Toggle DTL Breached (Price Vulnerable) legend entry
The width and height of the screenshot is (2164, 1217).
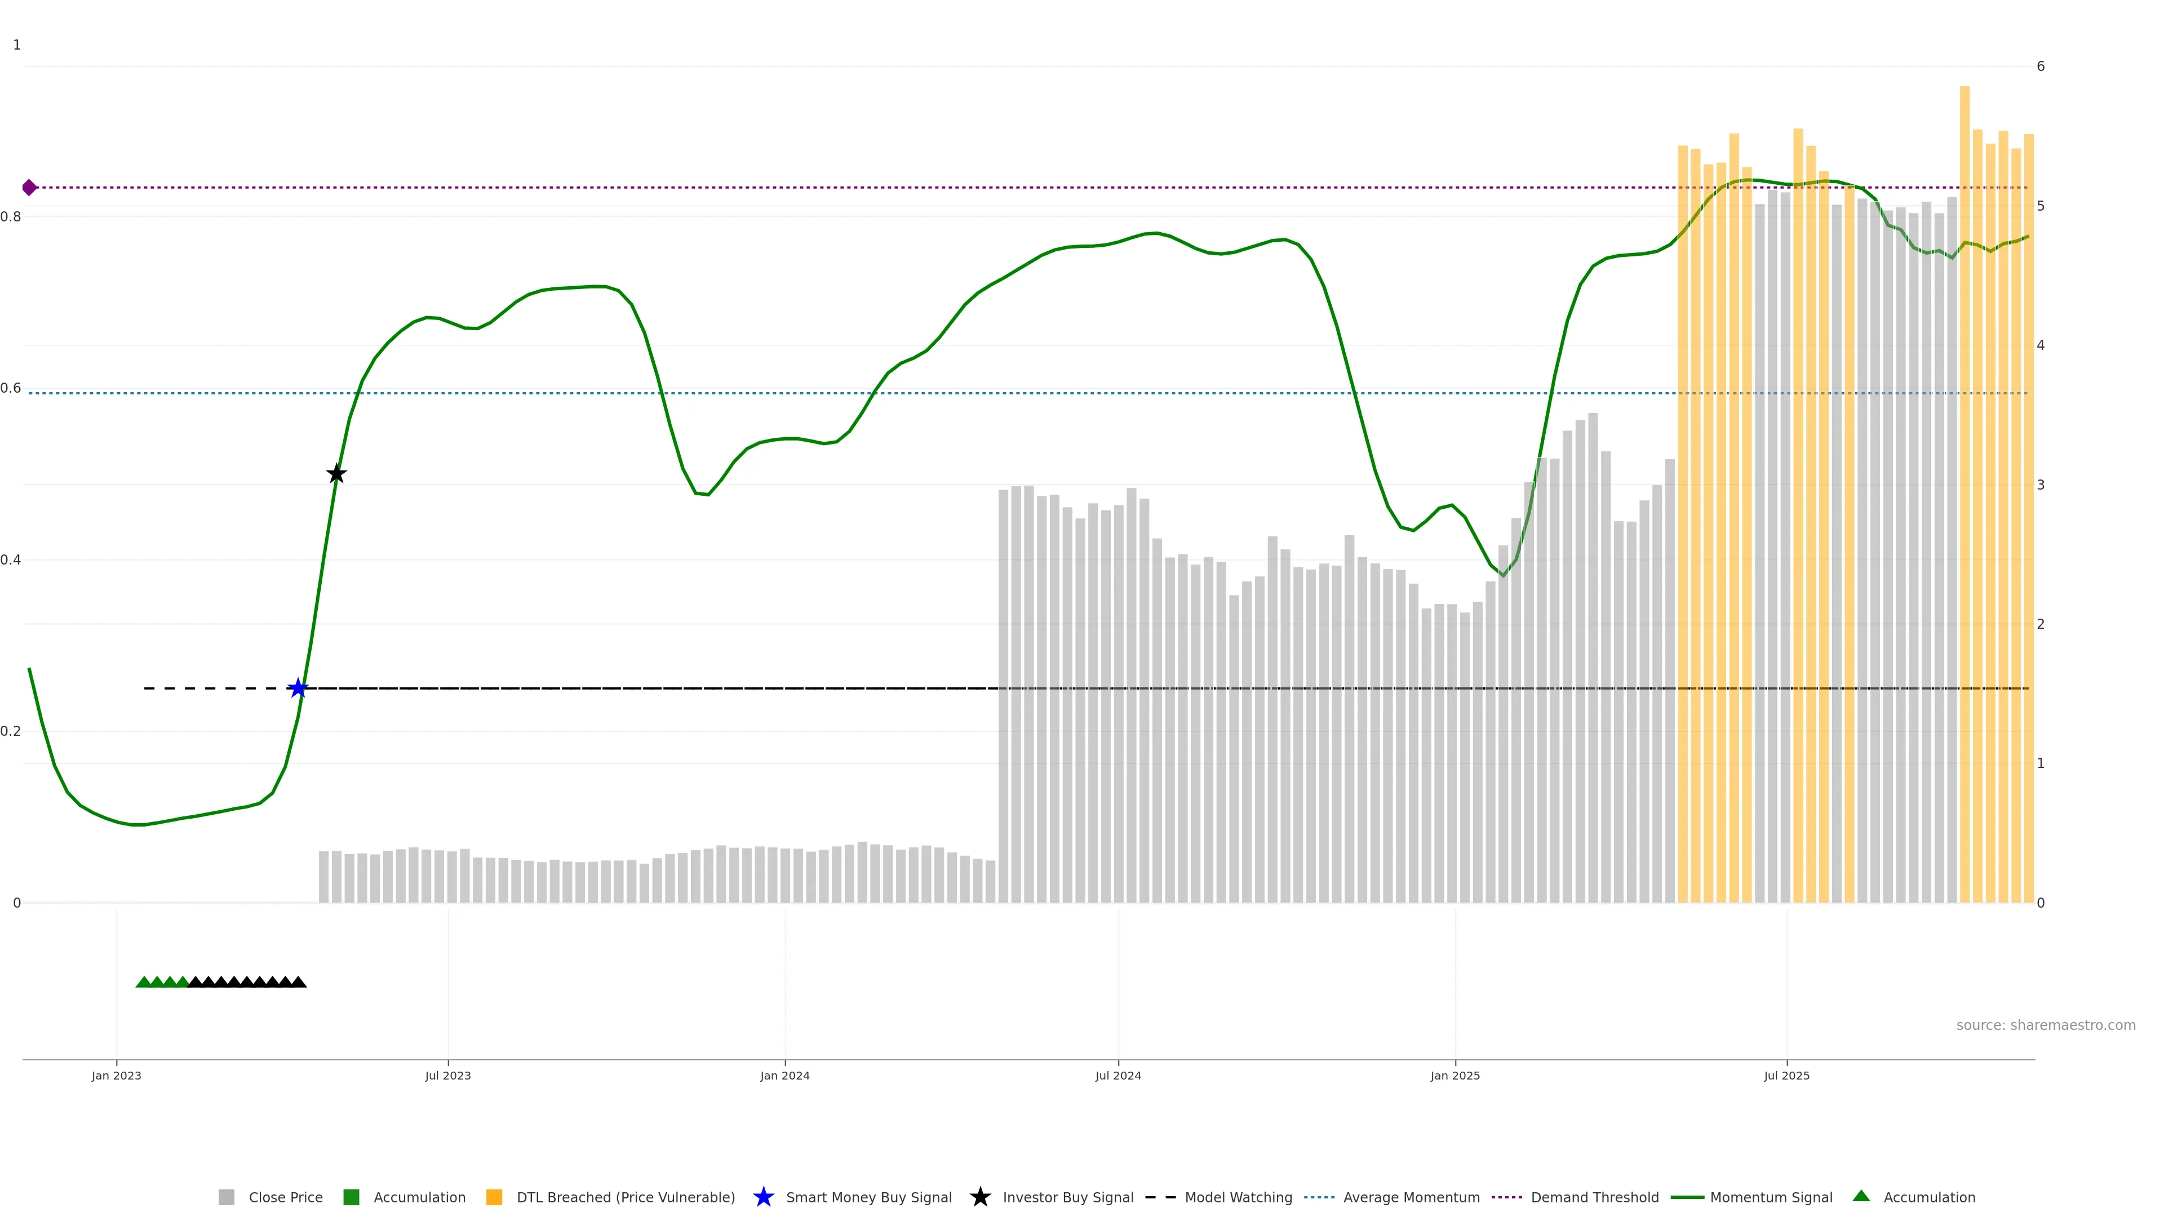pyautogui.click(x=625, y=1198)
